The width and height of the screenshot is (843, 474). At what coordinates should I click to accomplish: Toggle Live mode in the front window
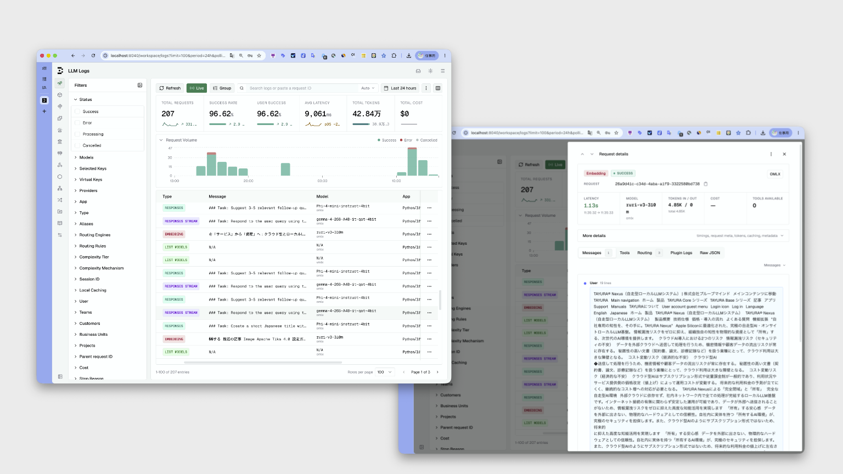[x=196, y=88]
